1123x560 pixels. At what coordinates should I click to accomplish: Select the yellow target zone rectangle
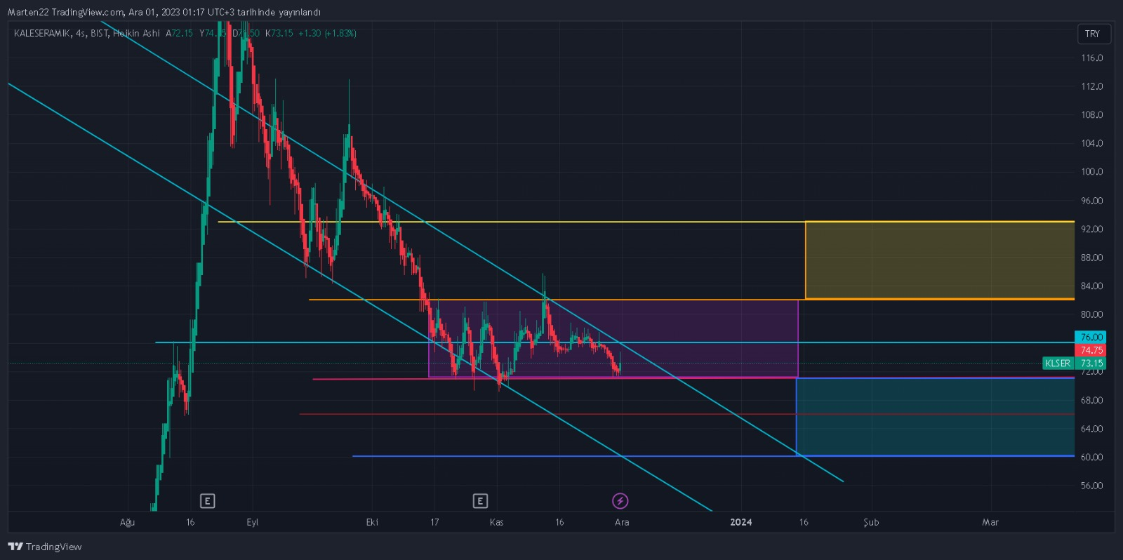coord(940,260)
